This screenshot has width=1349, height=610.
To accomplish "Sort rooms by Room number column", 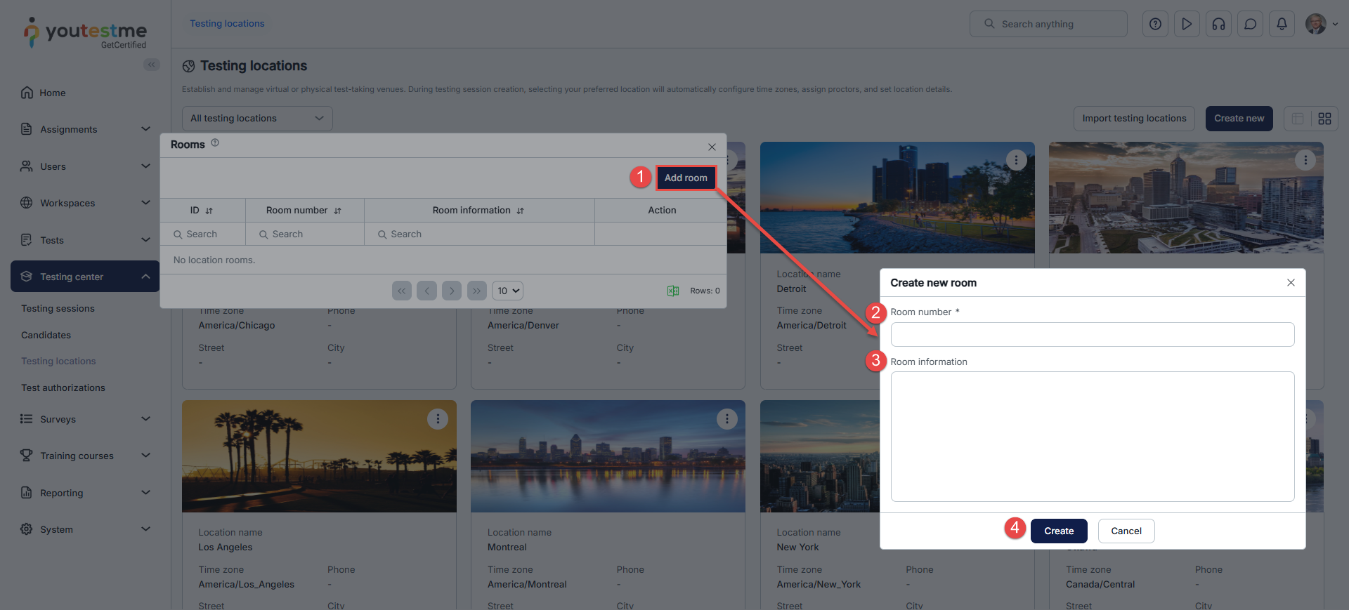I will tap(337, 211).
